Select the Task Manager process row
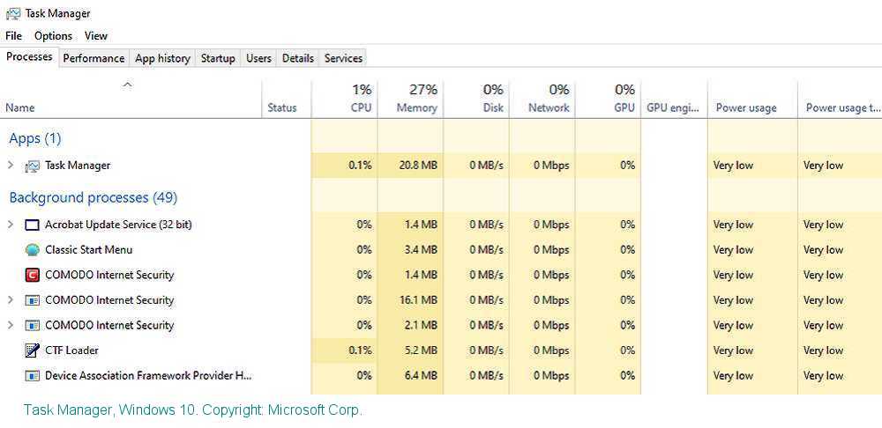The width and height of the screenshot is (882, 428). tap(441, 166)
